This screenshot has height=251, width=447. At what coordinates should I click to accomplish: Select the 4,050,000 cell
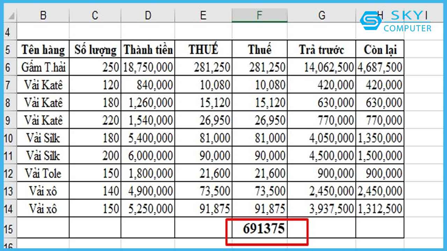(x=322, y=138)
